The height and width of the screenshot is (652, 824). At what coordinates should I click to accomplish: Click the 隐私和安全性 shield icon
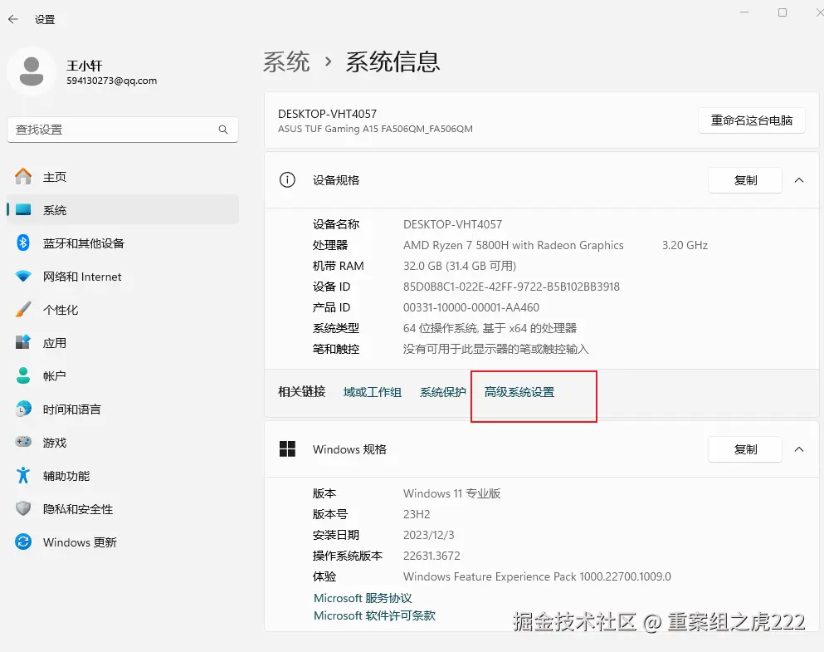[23, 508]
